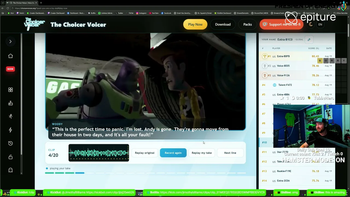
Task: Advance with the Next line button
Action: (230, 153)
